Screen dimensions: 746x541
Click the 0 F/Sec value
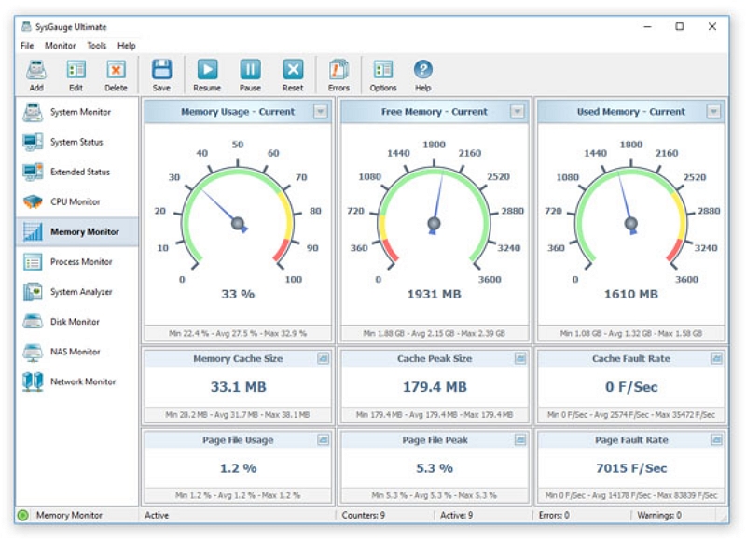click(x=631, y=387)
